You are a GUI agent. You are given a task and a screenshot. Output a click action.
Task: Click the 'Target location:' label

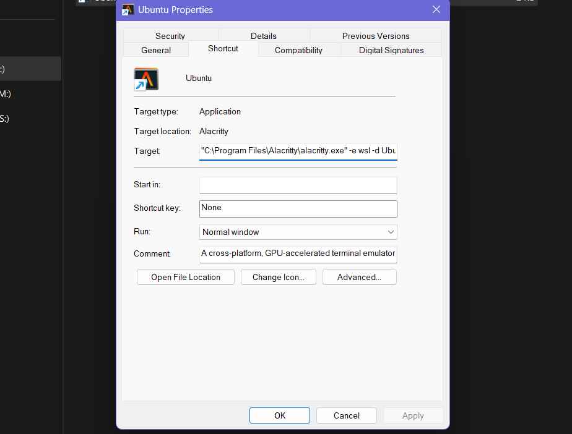tap(162, 131)
